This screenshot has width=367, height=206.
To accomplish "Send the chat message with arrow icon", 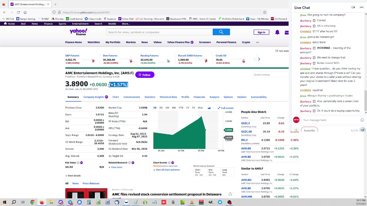I will 363,130.
